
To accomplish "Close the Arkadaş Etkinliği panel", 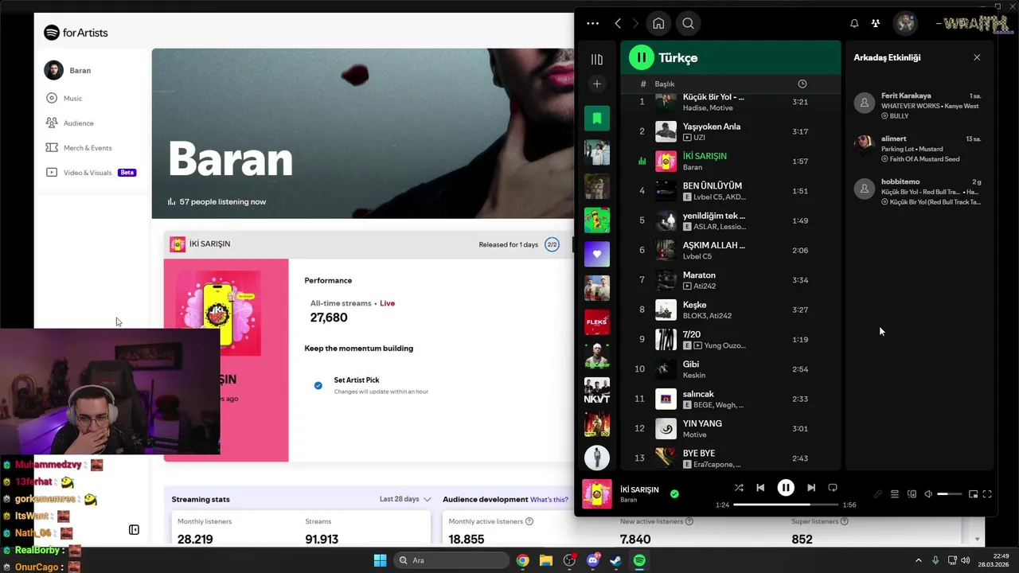I will [x=977, y=57].
